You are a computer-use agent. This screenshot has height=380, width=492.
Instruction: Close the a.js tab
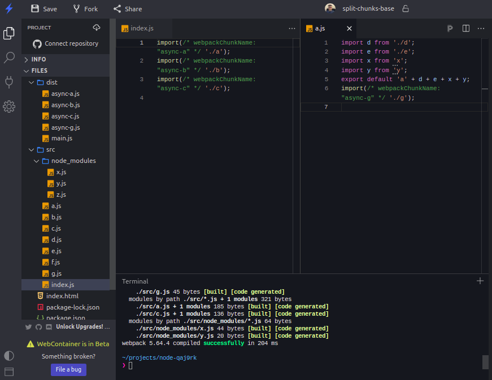[349, 28]
